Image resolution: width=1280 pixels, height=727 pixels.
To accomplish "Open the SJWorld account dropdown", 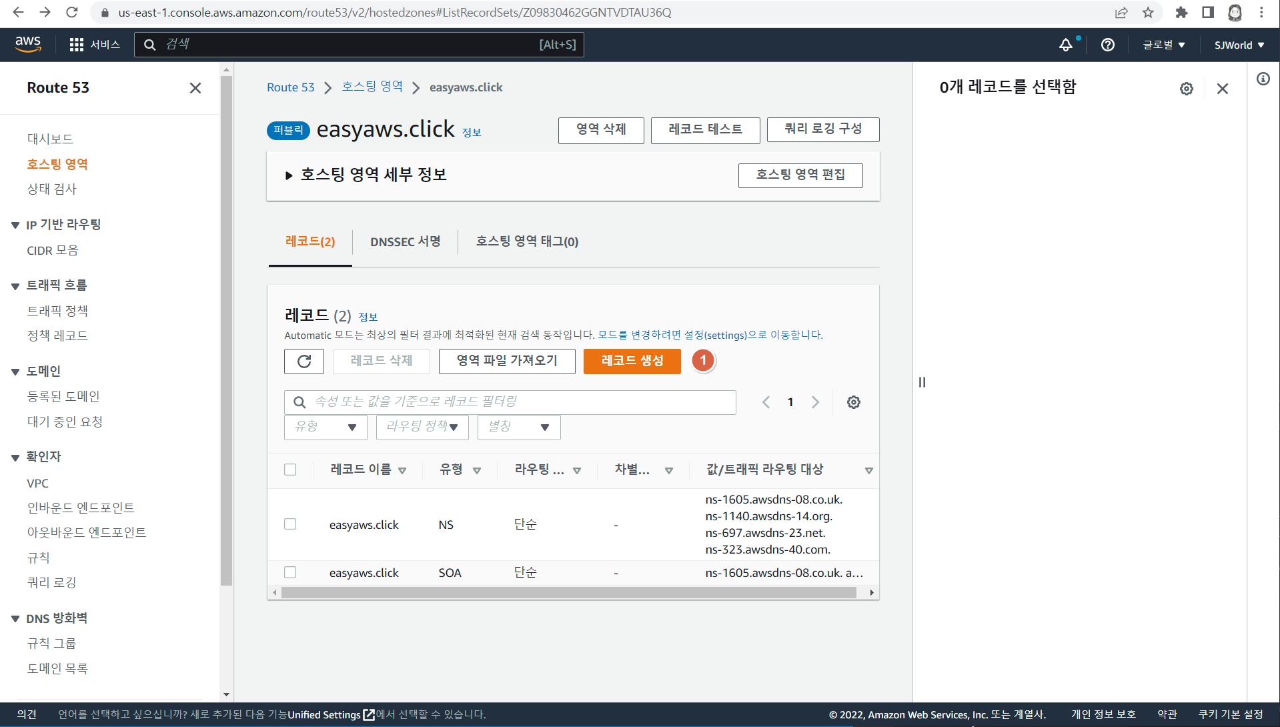I will 1239,45.
